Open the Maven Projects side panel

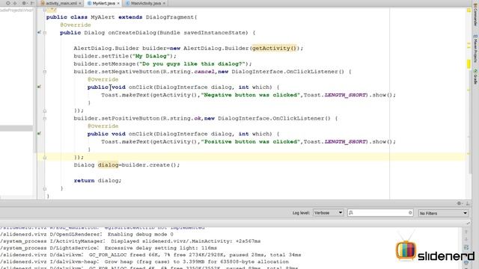(x=475, y=48)
